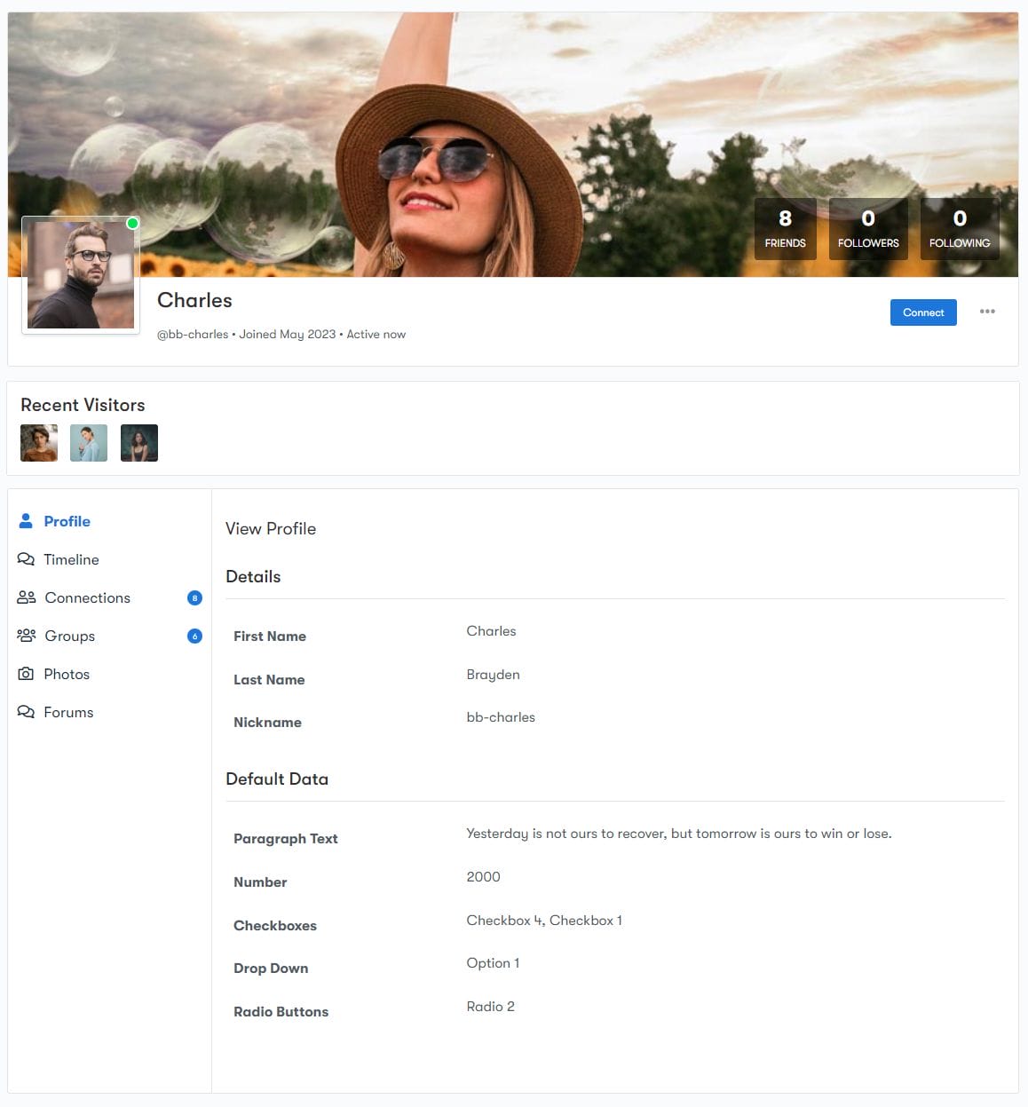Viewport: 1028px width, 1107px height.
Task: Click the green online status dot
Action: click(x=132, y=223)
